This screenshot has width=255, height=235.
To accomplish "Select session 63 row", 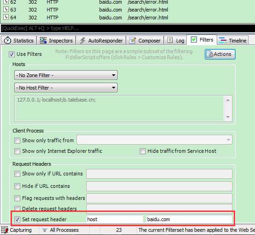I will 127,10.
